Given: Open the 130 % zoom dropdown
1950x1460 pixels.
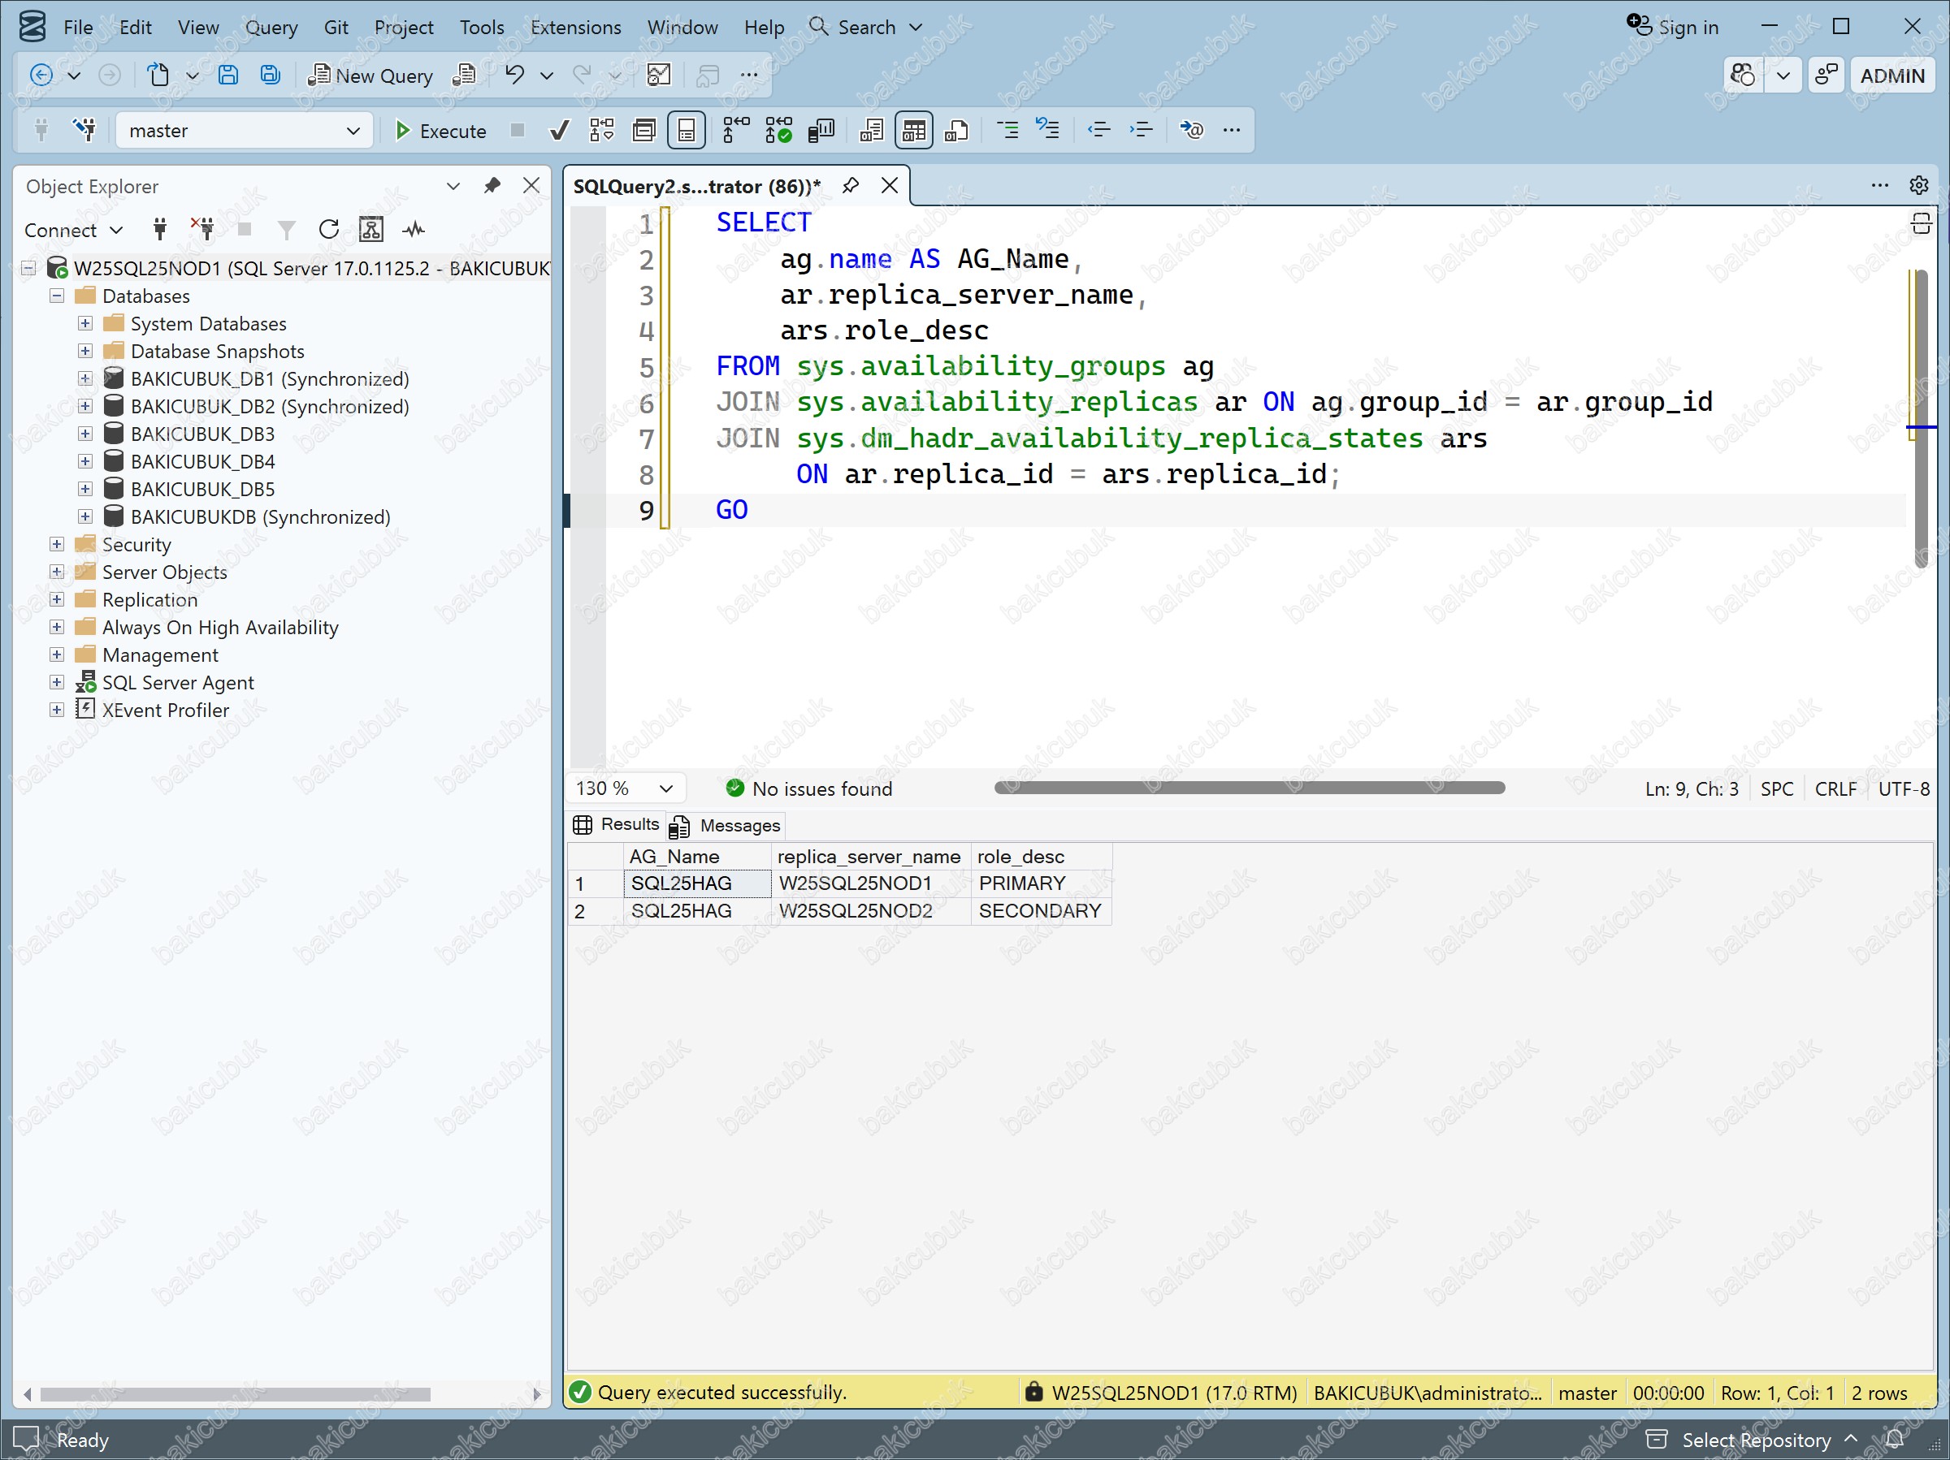Looking at the screenshot, I should click(x=625, y=788).
